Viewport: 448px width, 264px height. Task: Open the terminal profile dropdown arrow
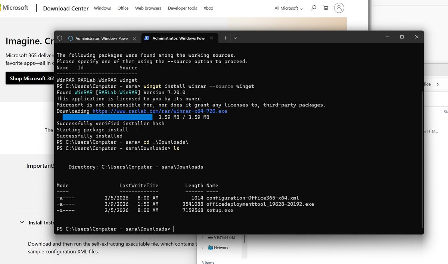coord(235,38)
